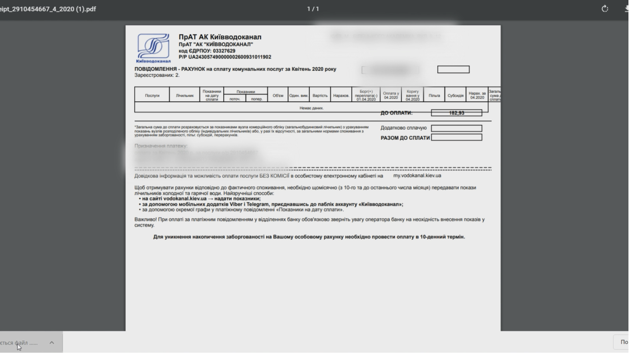
Task: Click the PDF file name in the toolbar
Action: [x=48, y=9]
